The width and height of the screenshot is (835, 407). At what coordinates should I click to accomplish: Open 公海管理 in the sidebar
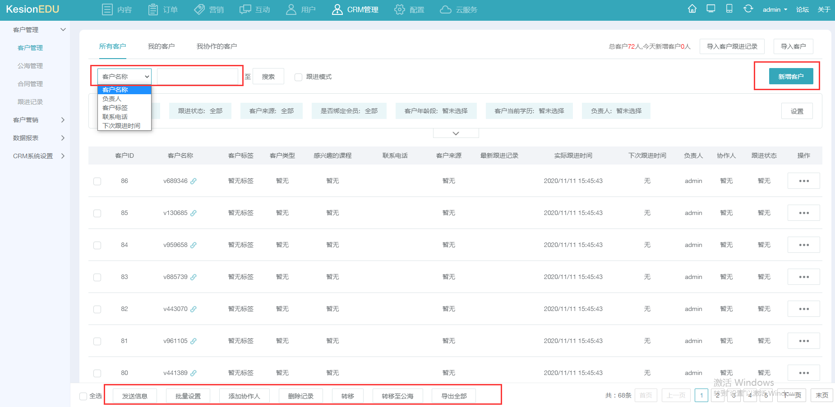tap(30, 66)
